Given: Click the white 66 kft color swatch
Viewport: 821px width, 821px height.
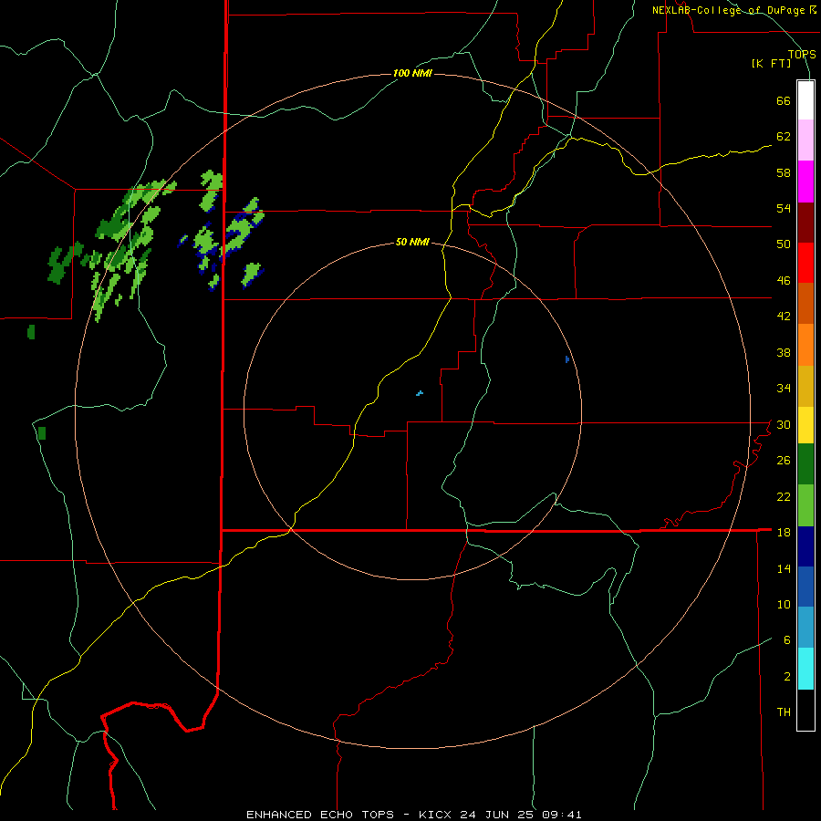Looking at the screenshot, I should tap(805, 100).
